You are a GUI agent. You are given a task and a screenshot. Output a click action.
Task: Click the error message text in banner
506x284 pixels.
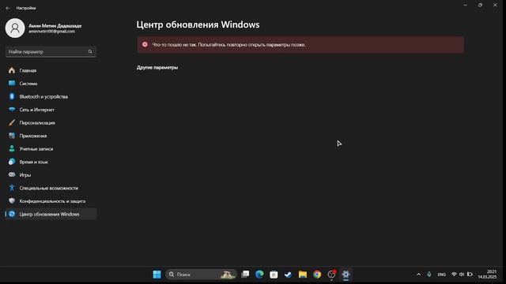tap(228, 45)
